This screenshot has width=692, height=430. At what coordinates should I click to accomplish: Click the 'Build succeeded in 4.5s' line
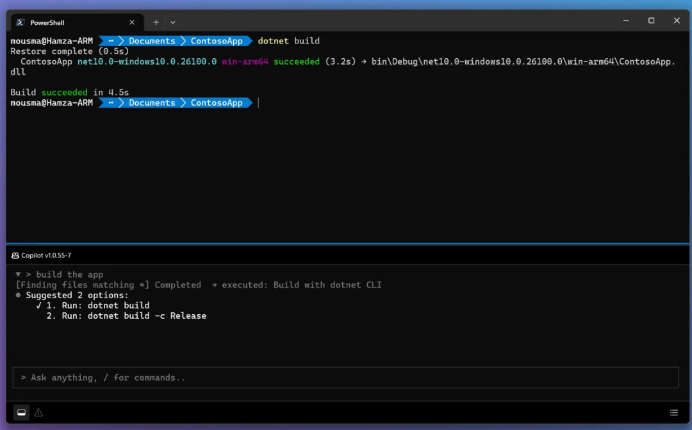click(x=70, y=93)
